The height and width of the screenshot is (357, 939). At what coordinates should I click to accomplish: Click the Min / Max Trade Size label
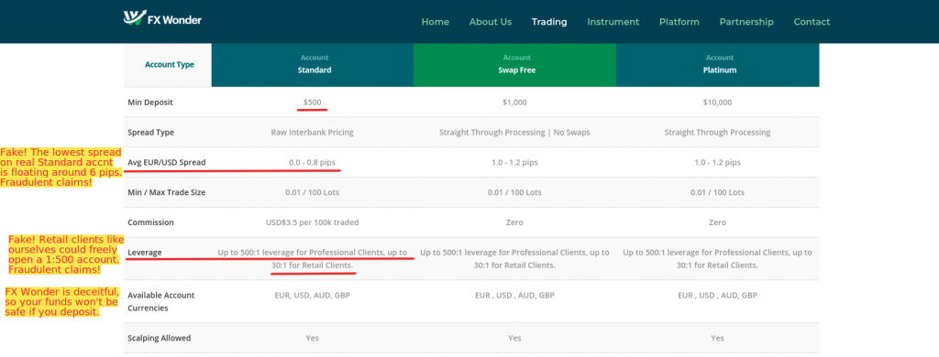tap(167, 192)
